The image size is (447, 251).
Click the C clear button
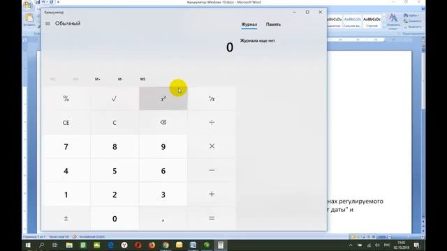click(115, 123)
